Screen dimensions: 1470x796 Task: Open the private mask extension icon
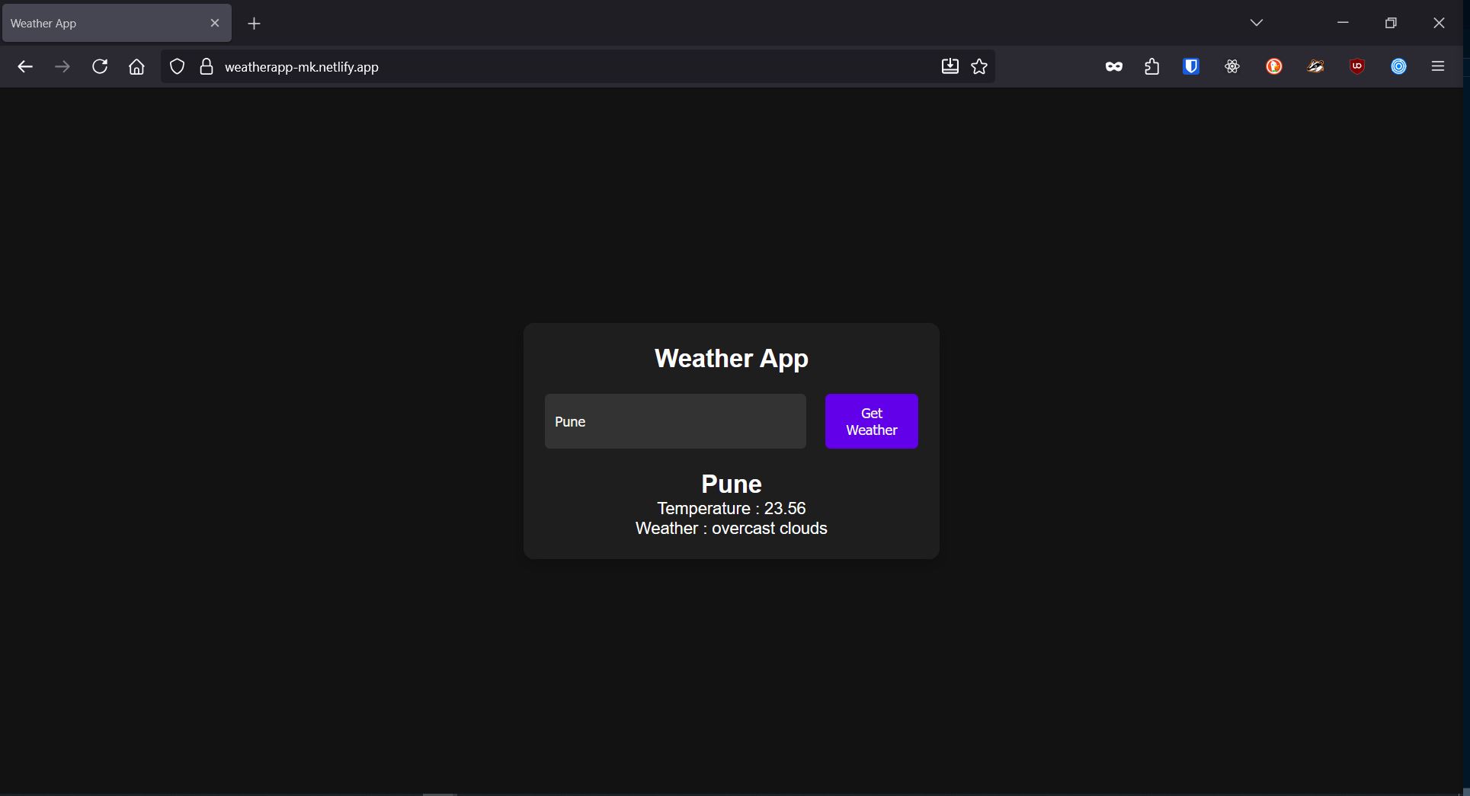(x=1113, y=66)
